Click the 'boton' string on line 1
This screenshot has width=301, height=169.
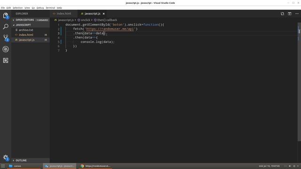118,24
